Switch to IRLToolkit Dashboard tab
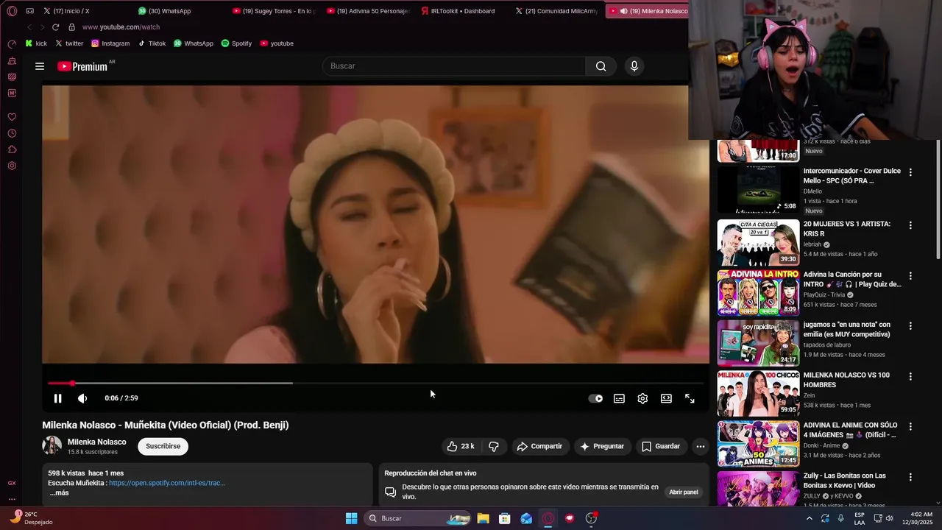The width and height of the screenshot is (942, 530). tap(462, 11)
